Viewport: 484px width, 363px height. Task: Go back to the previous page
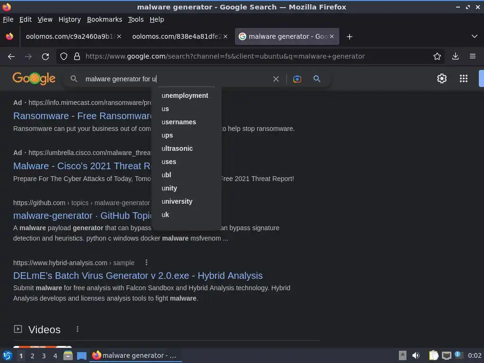coord(11,57)
